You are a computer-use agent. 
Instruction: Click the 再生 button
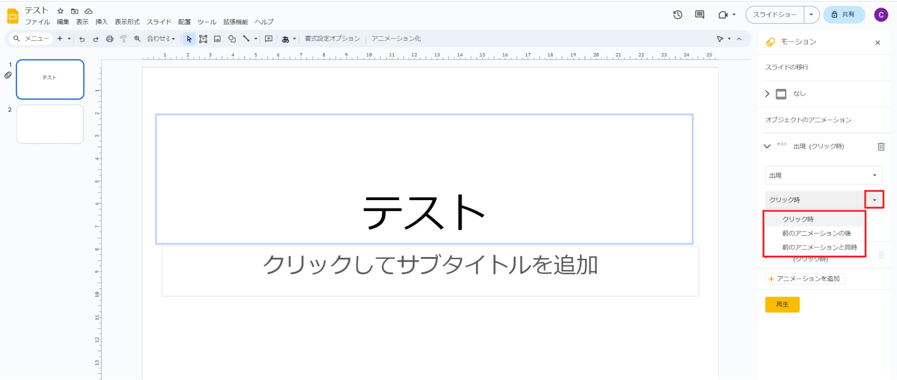(x=782, y=305)
